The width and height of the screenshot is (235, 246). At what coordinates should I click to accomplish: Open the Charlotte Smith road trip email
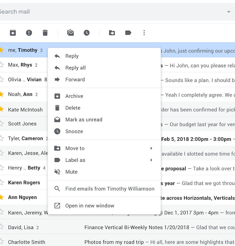(147, 242)
